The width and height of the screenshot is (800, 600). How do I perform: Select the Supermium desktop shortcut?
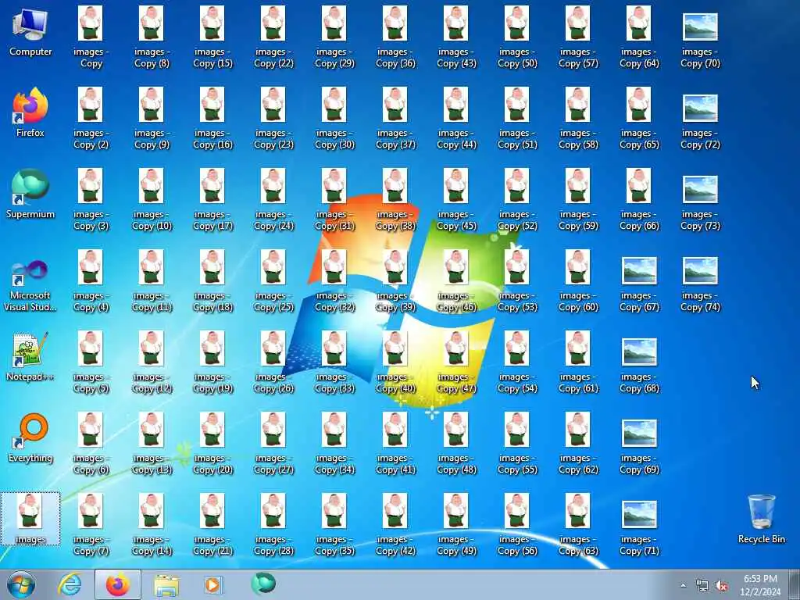(x=30, y=195)
